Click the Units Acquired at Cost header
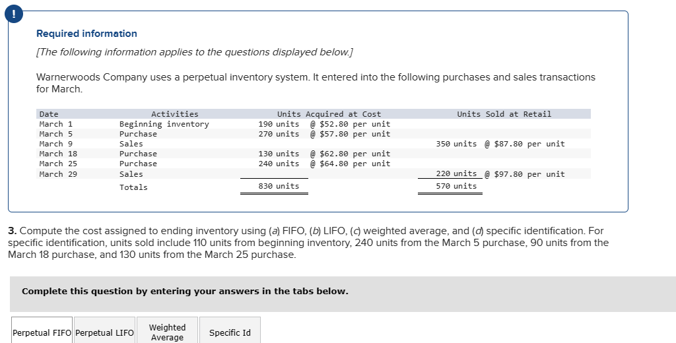The image size is (676, 343). click(329, 114)
